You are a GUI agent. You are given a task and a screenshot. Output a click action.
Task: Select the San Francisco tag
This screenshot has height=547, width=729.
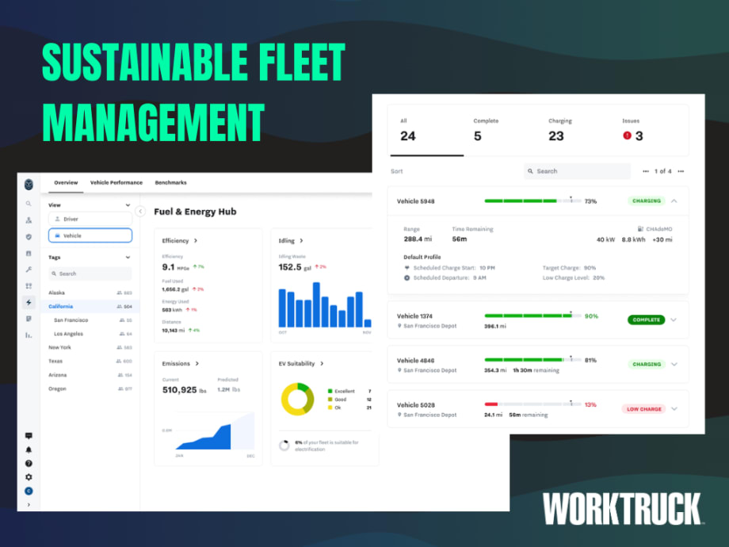[x=90, y=320]
